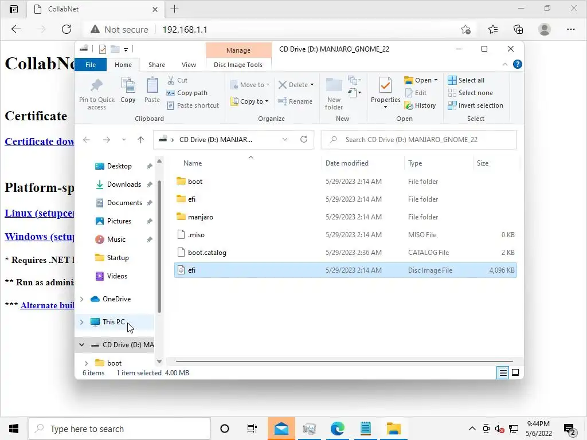The width and height of the screenshot is (587, 440).
Task: Open Properties for selected file
Action: tap(386, 93)
